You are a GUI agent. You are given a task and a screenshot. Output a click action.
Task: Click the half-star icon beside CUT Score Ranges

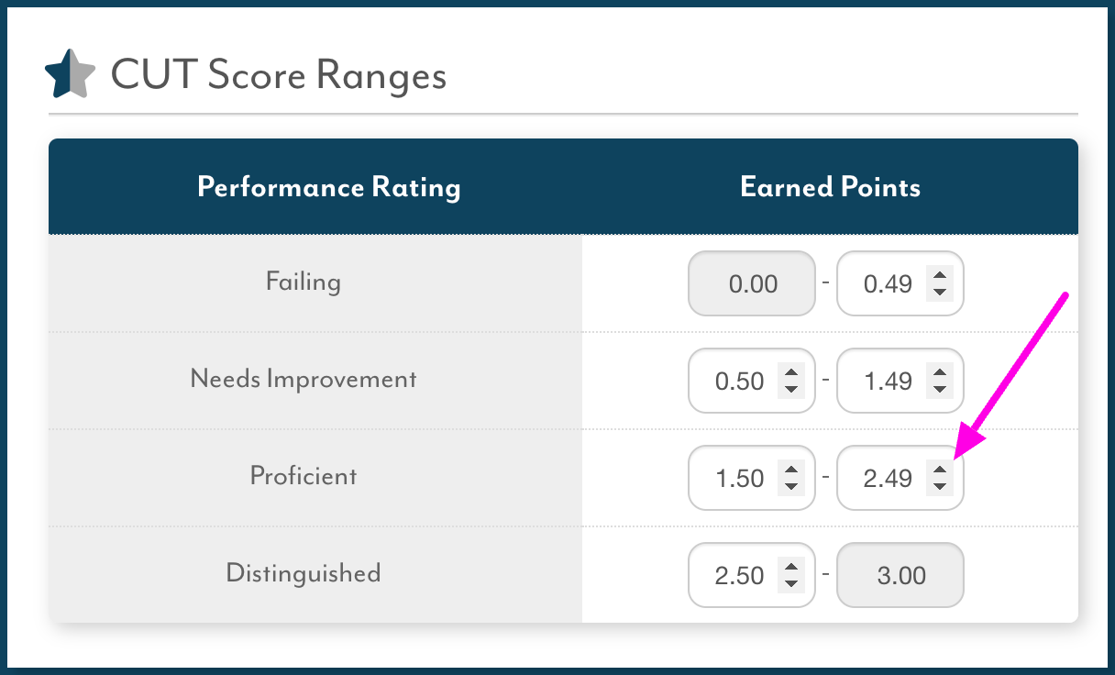(70, 75)
